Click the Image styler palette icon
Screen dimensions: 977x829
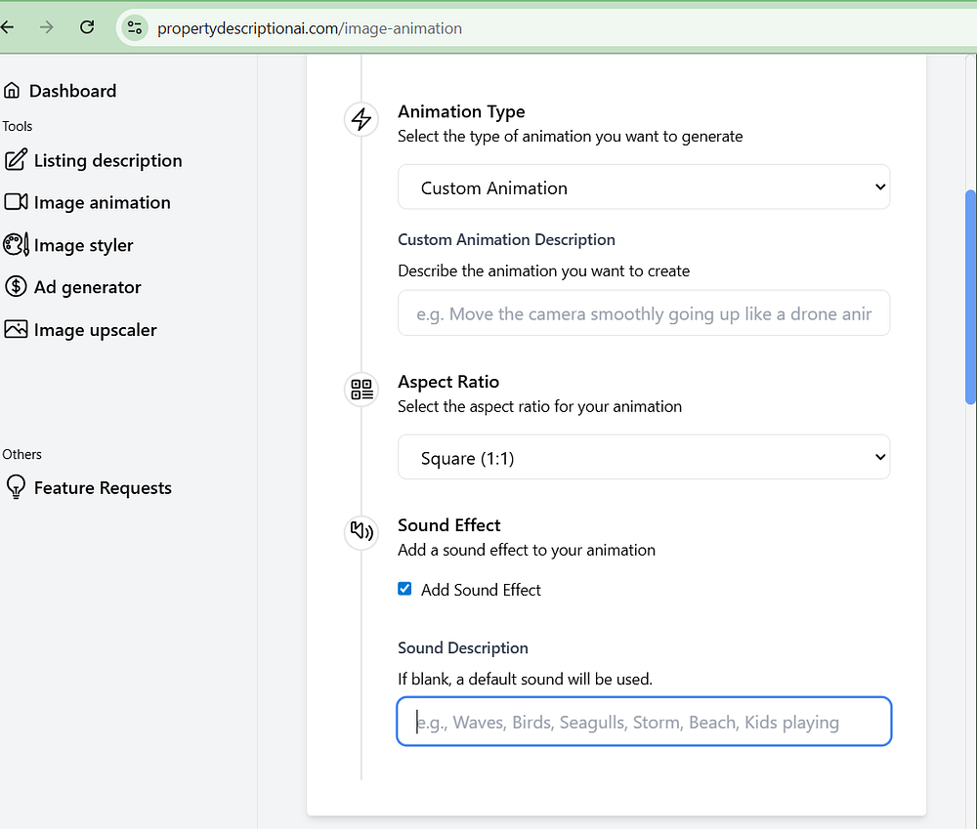(x=16, y=245)
